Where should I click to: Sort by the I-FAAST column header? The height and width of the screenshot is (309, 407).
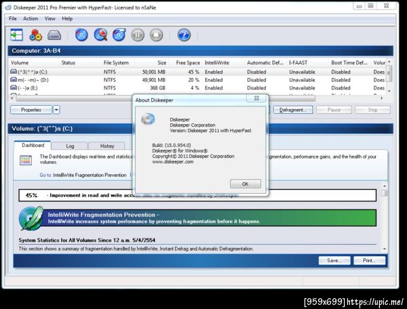tap(298, 62)
